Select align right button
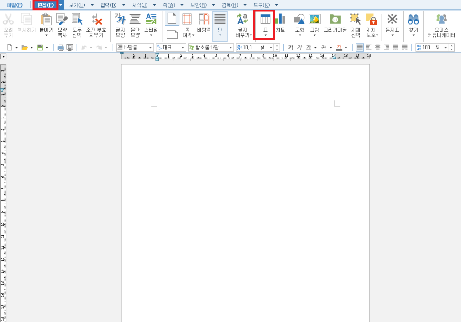 pyautogui.click(x=387, y=47)
